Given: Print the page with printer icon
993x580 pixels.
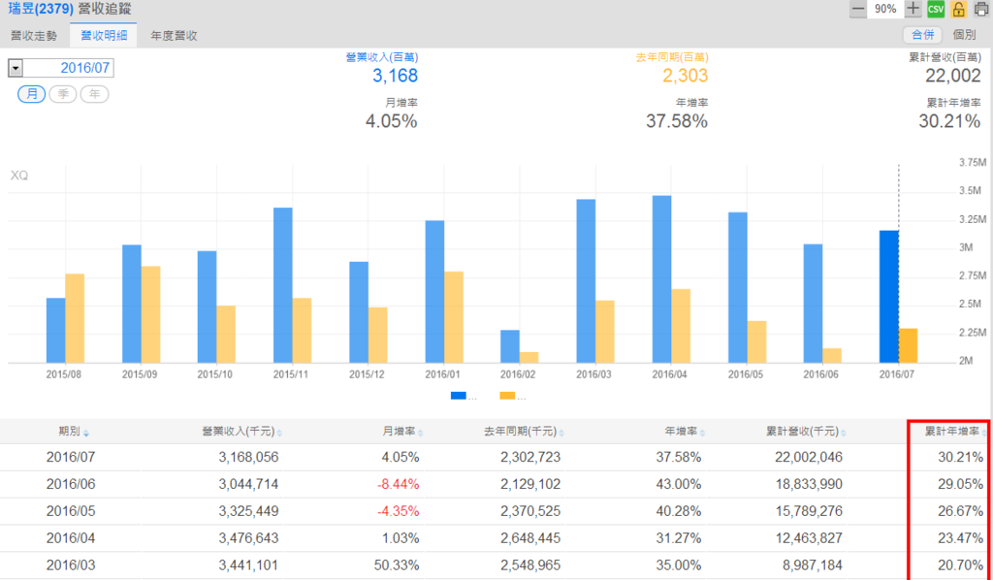Looking at the screenshot, I should 981,10.
